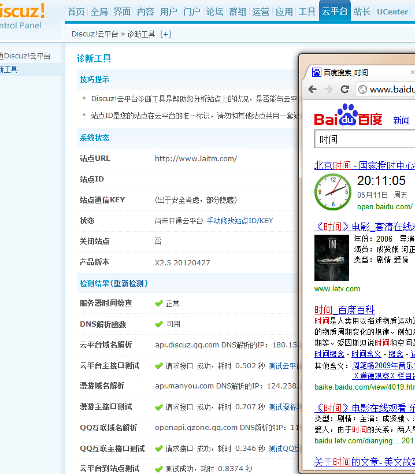The height and width of the screenshot is (474, 415).
Task: Click the www.letv.com green URL text
Action: tap(337, 289)
